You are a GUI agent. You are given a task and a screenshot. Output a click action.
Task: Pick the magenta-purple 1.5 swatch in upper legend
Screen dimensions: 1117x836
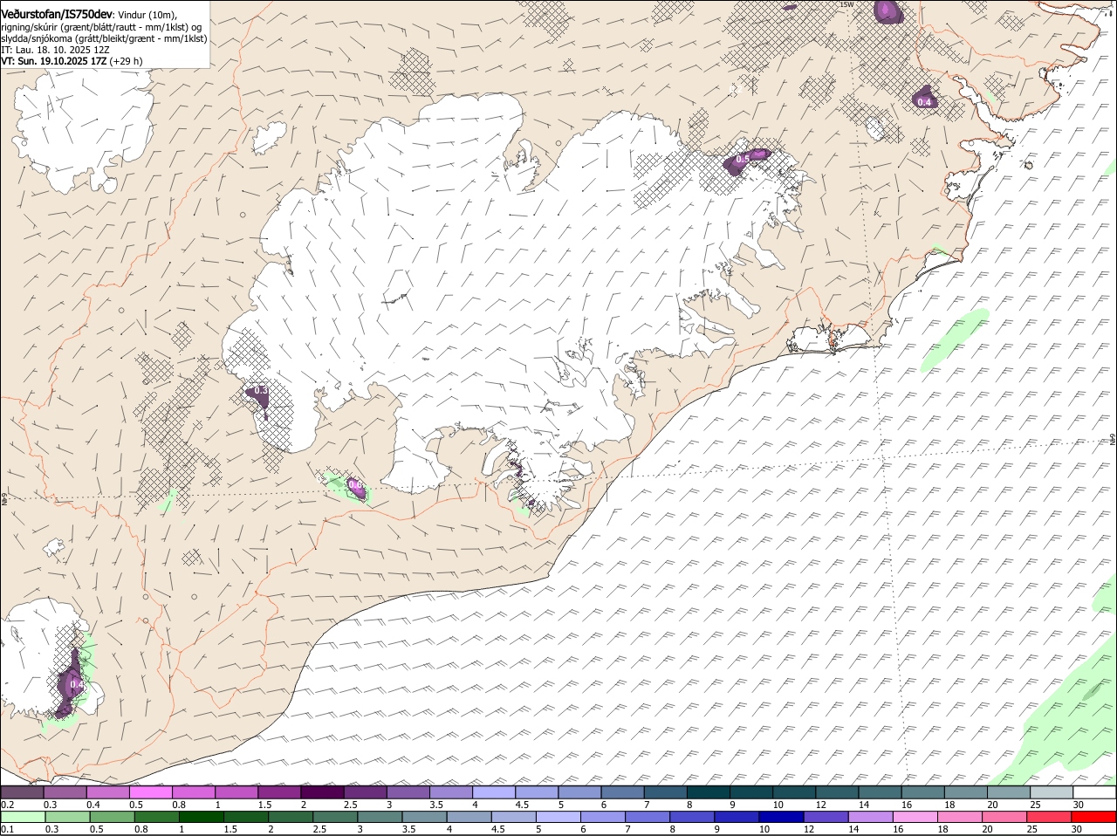point(279,792)
